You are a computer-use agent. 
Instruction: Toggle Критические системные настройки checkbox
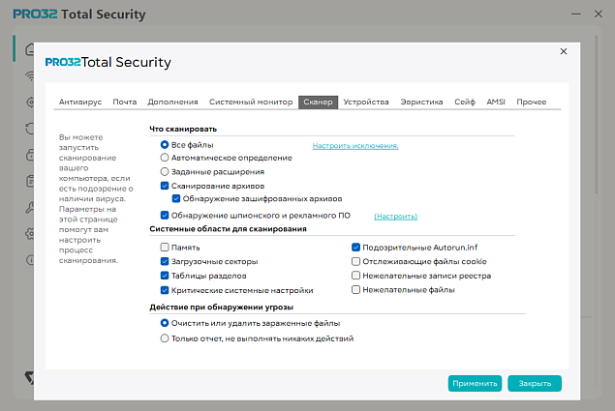tap(165, 290)
